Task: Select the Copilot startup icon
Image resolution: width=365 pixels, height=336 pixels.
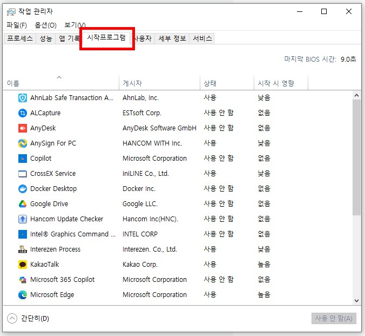Action: pyautogui.click(x=23, y=159)
